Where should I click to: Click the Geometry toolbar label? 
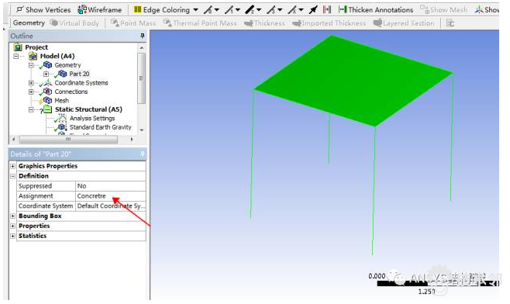pyautogui.click(x=29, y=22)
